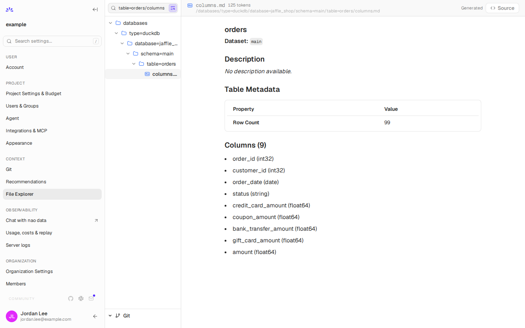Viewport: 525px width, 328px height.
Task: Open Chat with nao data
Action: [x=52, y=220]
